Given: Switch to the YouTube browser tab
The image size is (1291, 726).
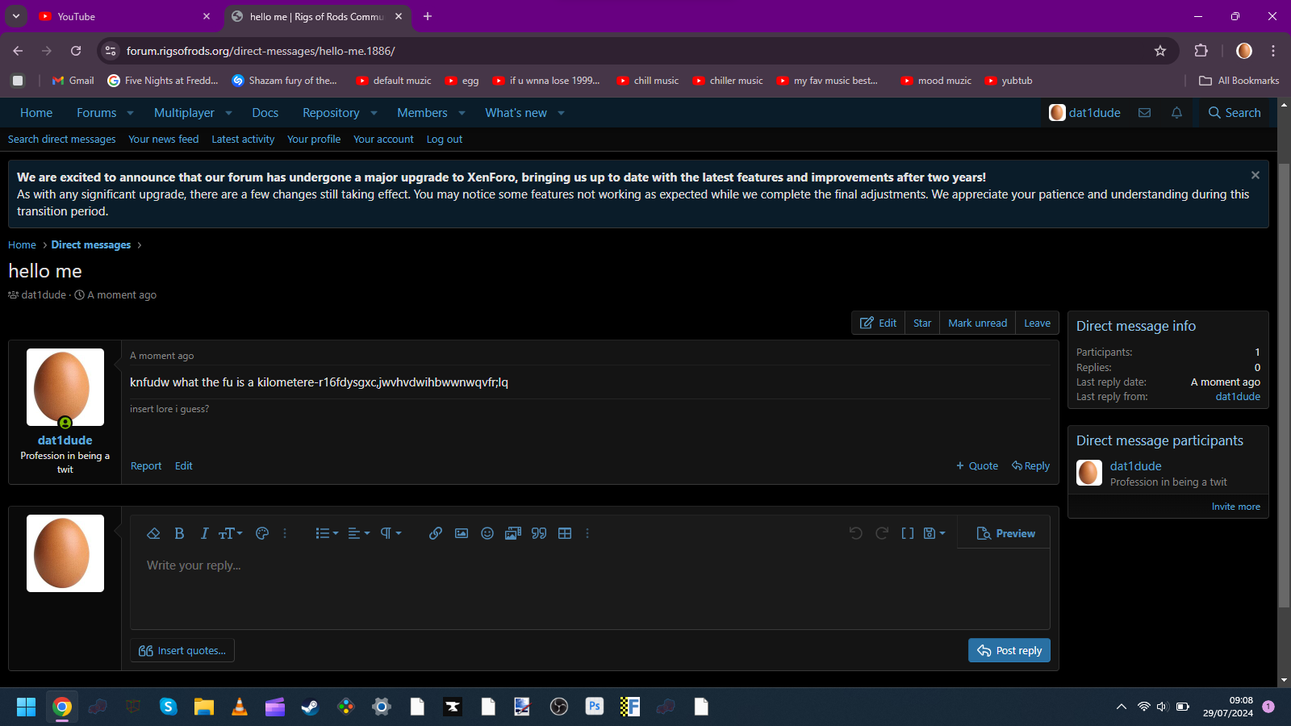Looking at the screenshot, I should pyautogui.click(x=121, y=16).
